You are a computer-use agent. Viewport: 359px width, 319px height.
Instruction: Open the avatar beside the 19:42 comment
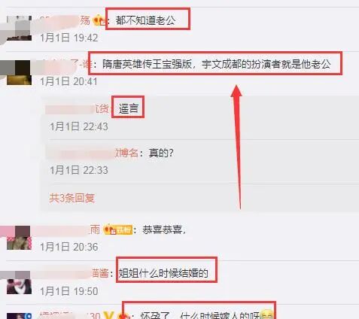tap(19, 28)
